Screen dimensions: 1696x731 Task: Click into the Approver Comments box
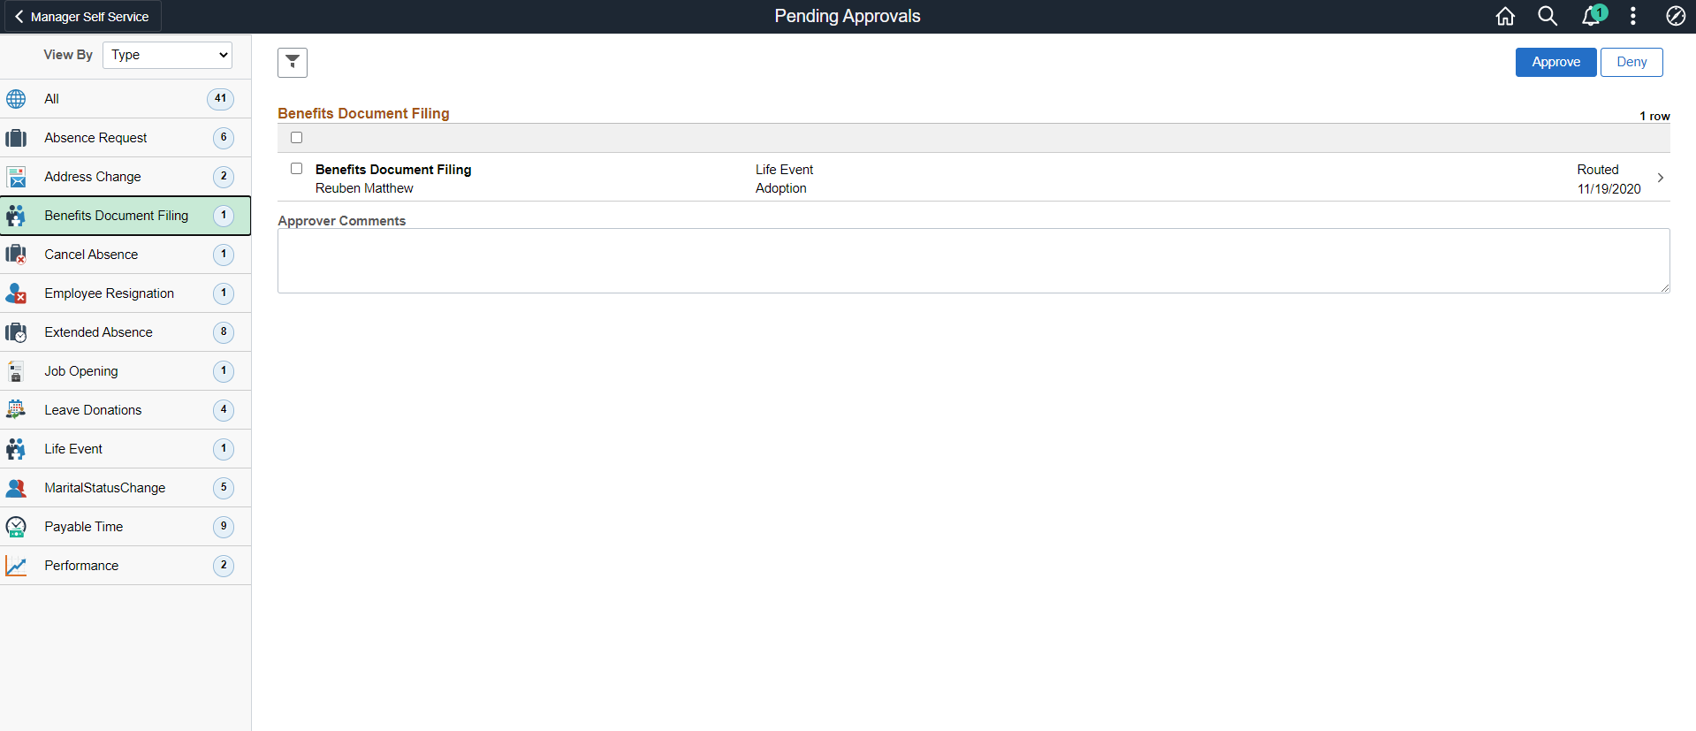pos(973,261)
